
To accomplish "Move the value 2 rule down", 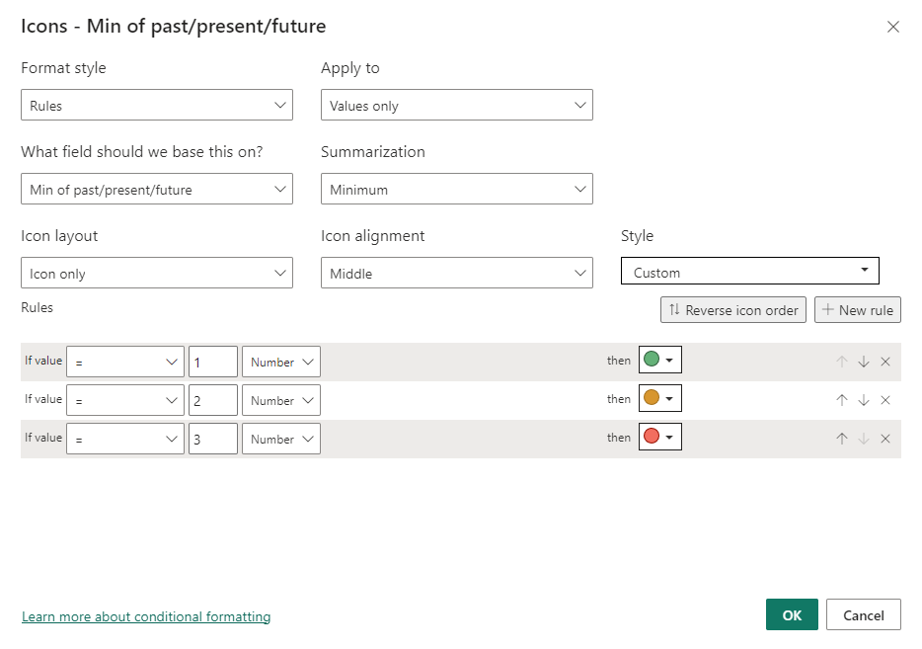I will 863,400.
